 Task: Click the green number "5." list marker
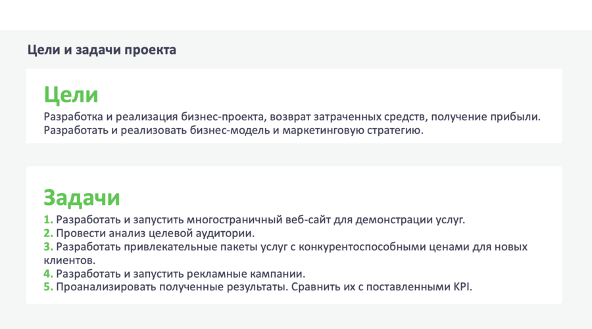point(49,287)
